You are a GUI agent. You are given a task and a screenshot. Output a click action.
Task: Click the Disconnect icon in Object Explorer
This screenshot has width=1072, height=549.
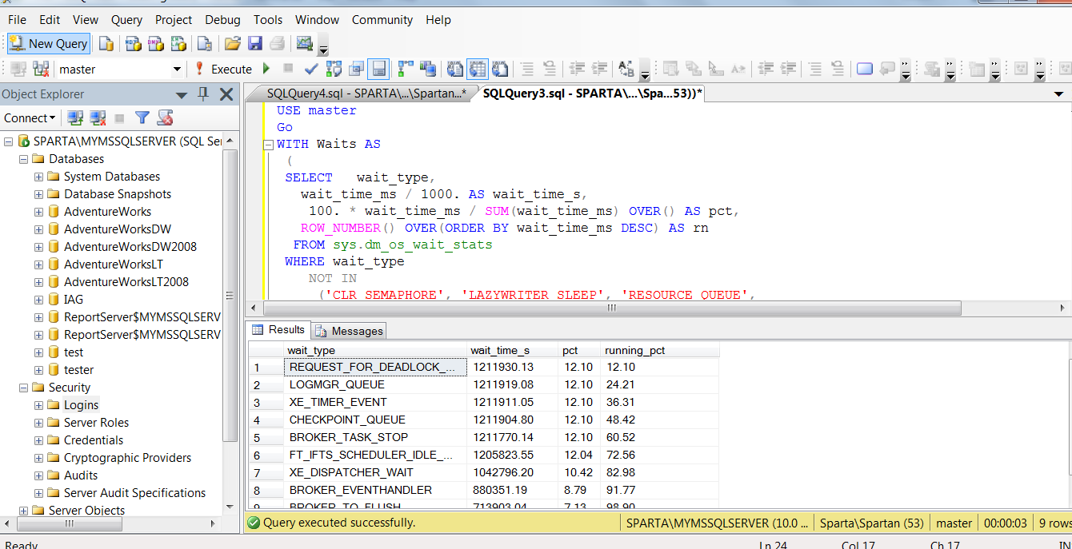(98, 118)
